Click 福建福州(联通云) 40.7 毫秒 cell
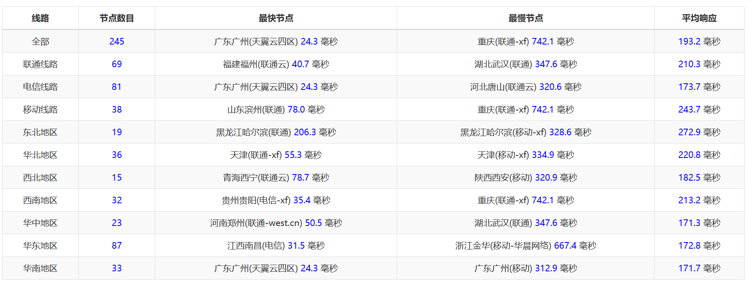 276,64
